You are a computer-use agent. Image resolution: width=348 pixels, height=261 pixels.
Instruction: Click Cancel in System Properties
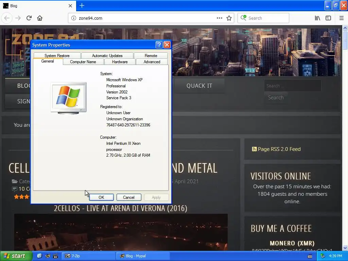coord(129,197)
